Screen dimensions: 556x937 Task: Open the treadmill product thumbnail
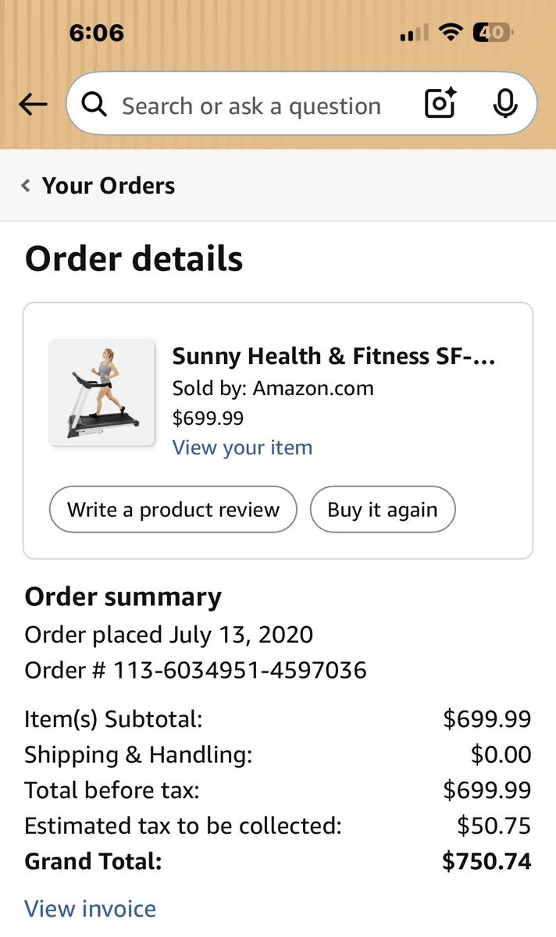click(102, 393)
